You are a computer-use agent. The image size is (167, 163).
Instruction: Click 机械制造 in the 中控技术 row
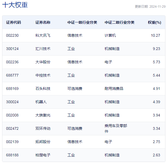[112, 75]
